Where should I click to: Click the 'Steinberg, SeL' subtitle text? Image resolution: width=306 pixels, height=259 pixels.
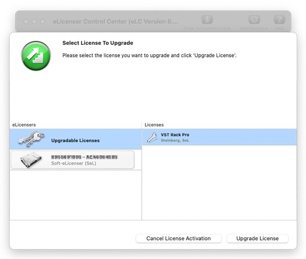point(175,140)
